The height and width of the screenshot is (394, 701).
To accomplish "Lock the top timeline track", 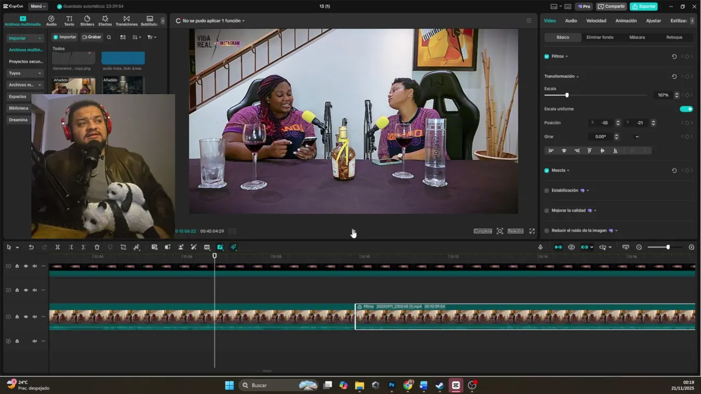I will pyautogui.click(x=17, y=266).
